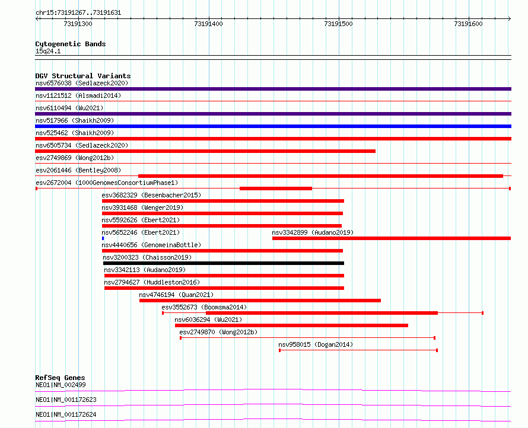The height and width of the screenshot is (428, 528).
Task: Open esv2672004 (1000GenomesConsortiumPhase1) label
Action: (x=107, y=183)
